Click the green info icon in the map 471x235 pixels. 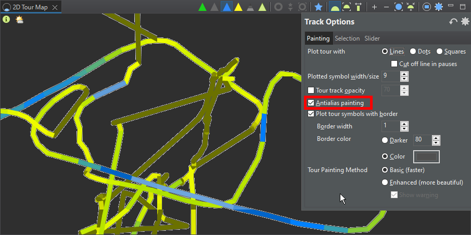[6, 20]
